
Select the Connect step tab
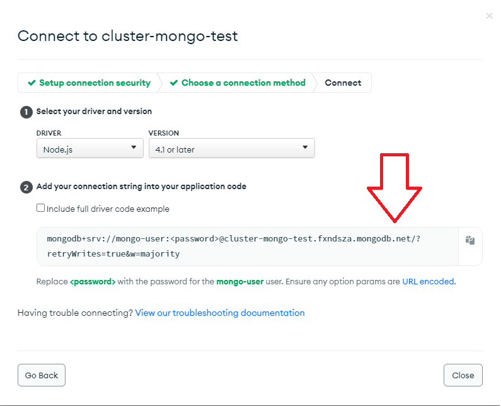(343, 83)
